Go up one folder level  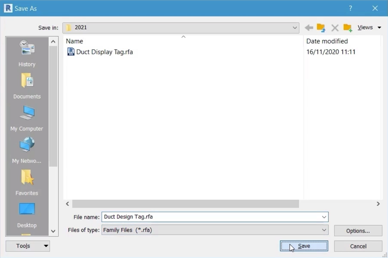click(x=321, y=28)
